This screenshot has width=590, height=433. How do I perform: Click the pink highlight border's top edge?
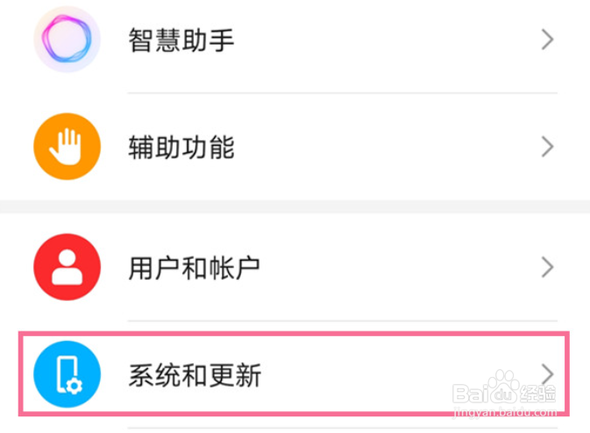pyautogui.click(x=294, y=334)
